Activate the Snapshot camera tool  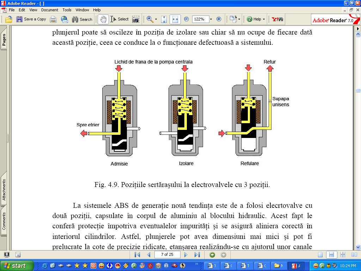pyautogui.click(x=136, y=19)
